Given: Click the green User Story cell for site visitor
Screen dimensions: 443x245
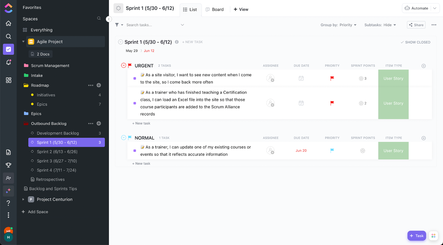Looking at the screenshot, I should coord(393,78).
